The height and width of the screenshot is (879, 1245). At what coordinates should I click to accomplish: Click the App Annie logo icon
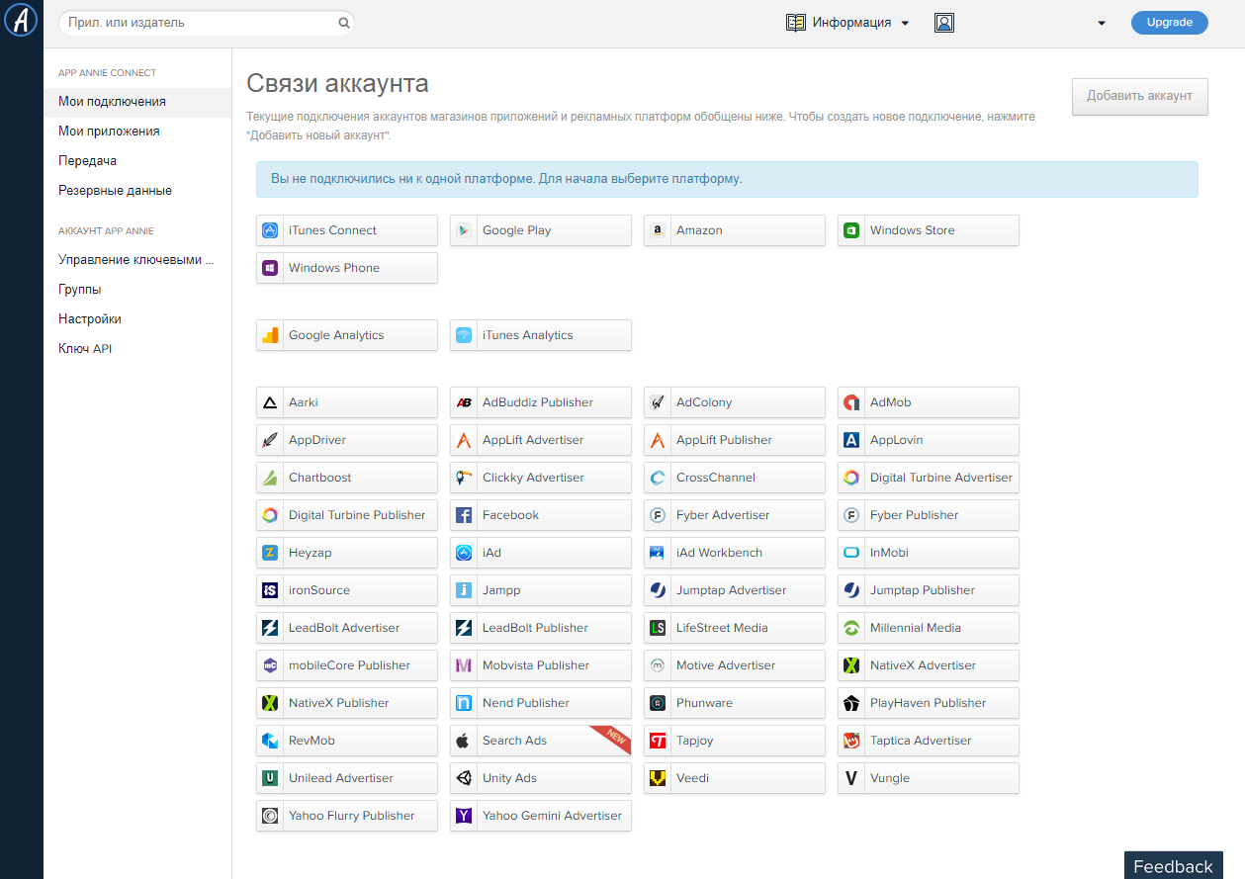[21, 20]
